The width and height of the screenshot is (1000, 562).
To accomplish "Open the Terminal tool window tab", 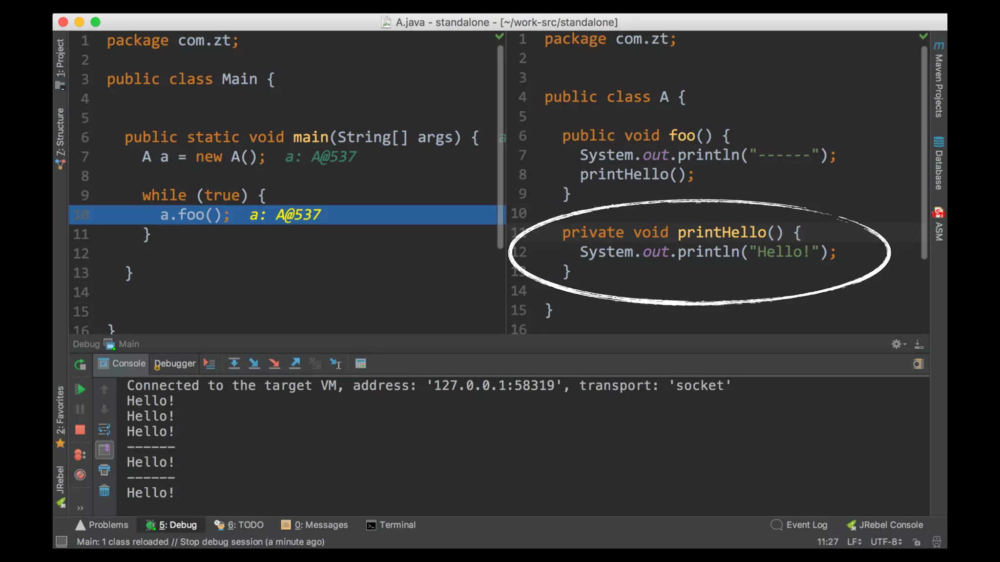I will coord(391,525).
